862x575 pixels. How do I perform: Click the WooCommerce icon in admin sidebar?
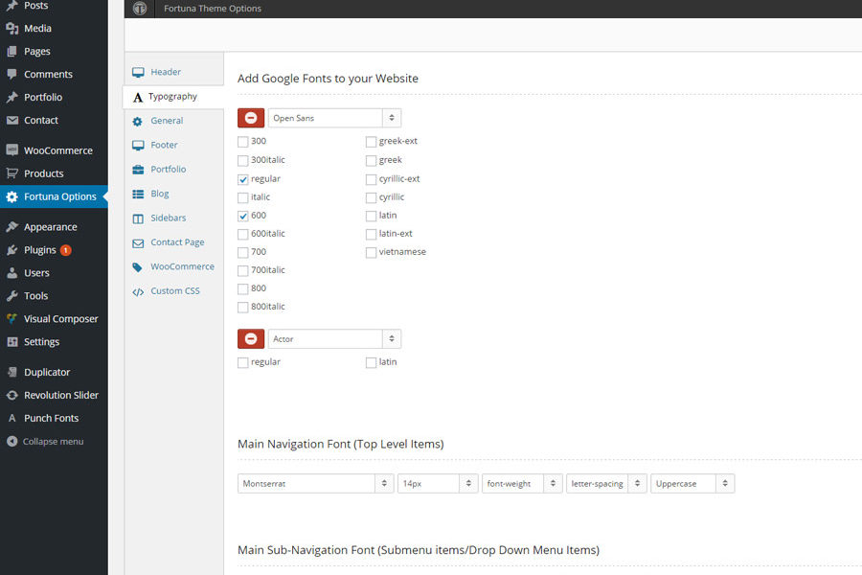(12, 150)
